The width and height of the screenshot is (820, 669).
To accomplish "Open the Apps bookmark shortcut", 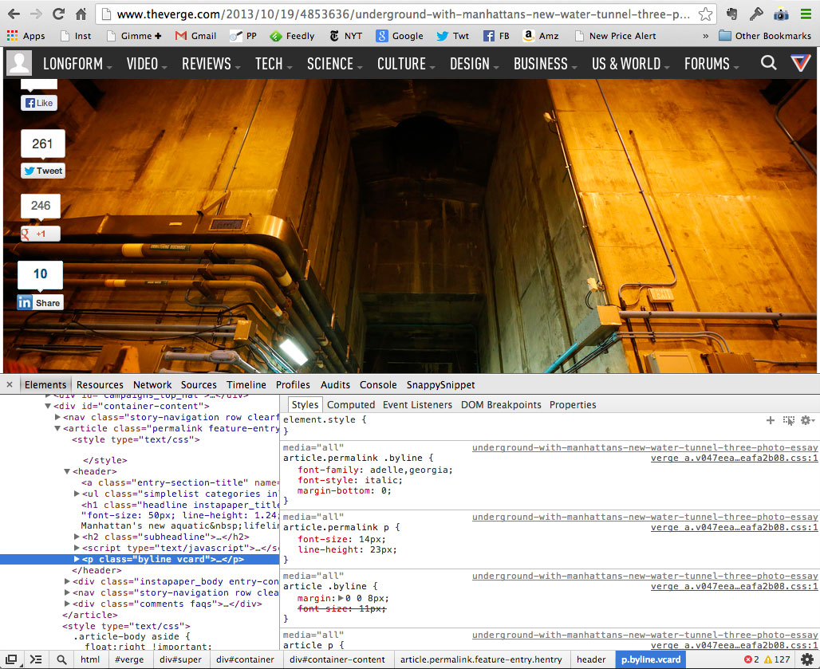I will click(26, 36).
